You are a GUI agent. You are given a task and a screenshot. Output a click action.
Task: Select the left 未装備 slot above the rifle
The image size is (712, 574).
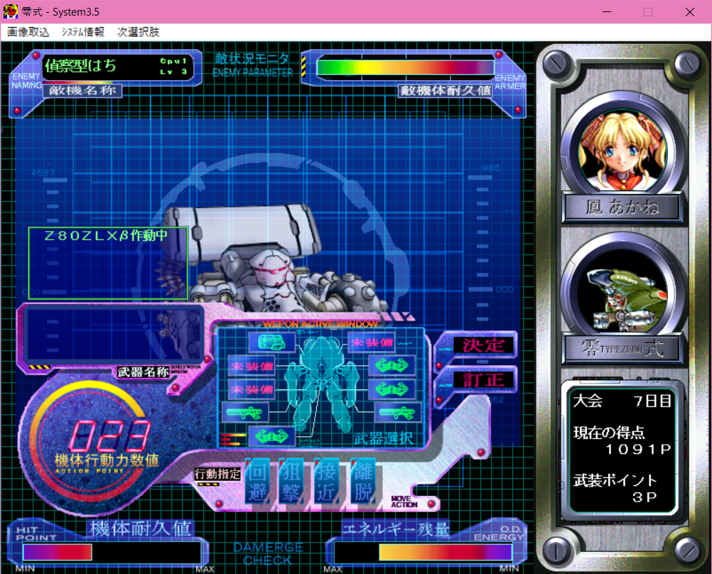[252, 389]
